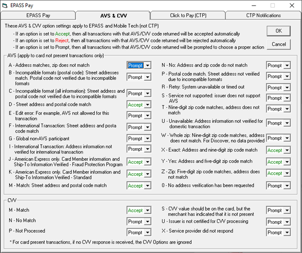
Task: Click label 'D - Street address and postal code match'
Action: pos(50,104)
